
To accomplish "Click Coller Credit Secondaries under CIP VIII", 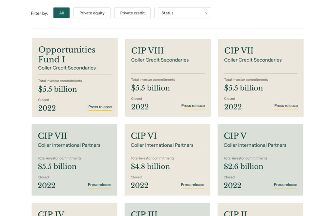I will point(160,60).
